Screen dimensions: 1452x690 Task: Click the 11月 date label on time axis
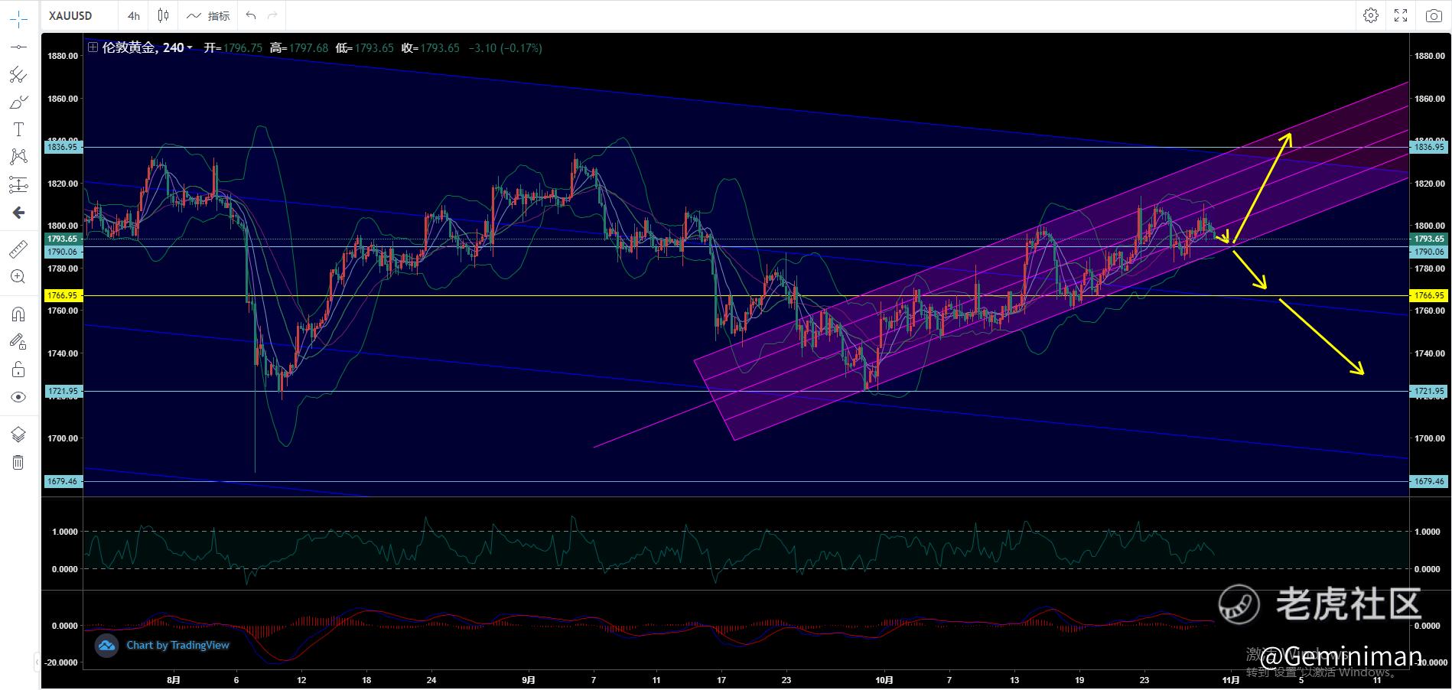click(1231, 679)
